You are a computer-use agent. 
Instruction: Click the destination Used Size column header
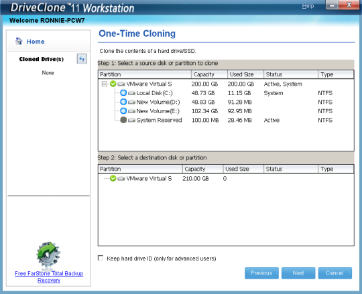pos(243,169)
